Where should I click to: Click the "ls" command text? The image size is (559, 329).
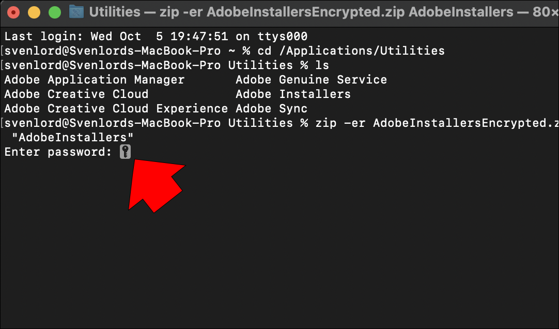point(322,65)
